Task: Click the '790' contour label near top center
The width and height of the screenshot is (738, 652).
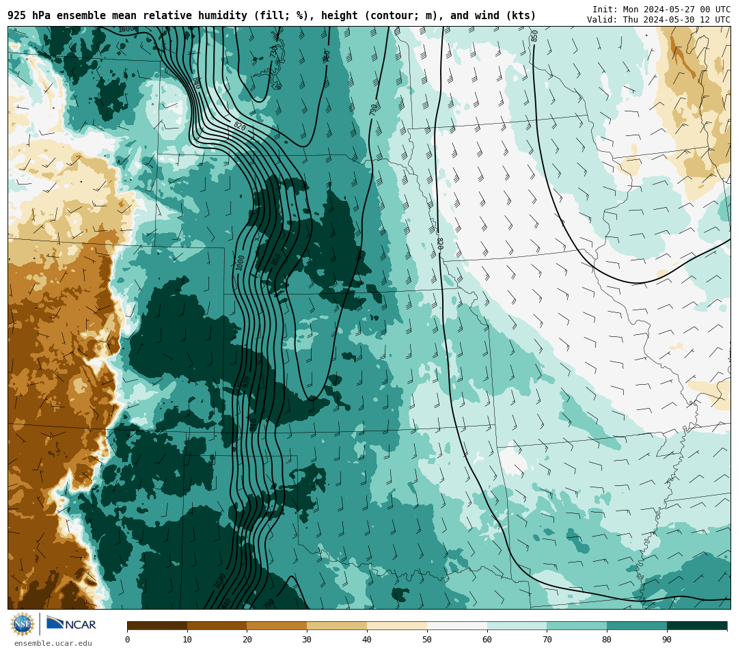Action: pos(373,110)
